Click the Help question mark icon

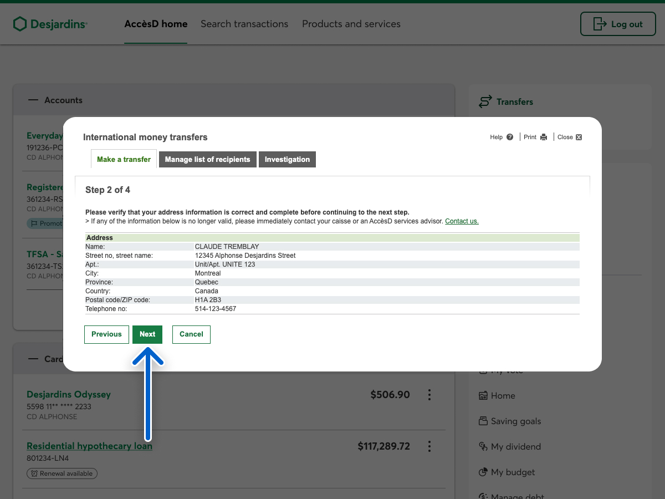click(x=510, y=137)
